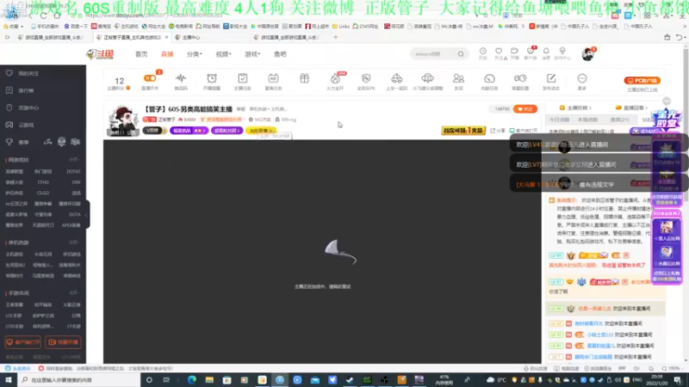689x387 pixels.
Task: Click the orange 客户端打开 sidebar button
Action: click(x=23, y=342)
